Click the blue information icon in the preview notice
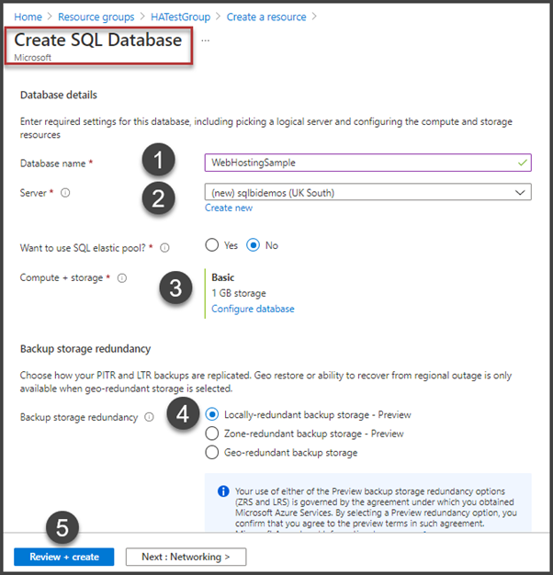This screenshot has width=553, height=575. (x=223, y=491)
